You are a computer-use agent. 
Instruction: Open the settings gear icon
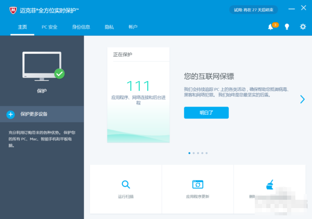point(303,27)
